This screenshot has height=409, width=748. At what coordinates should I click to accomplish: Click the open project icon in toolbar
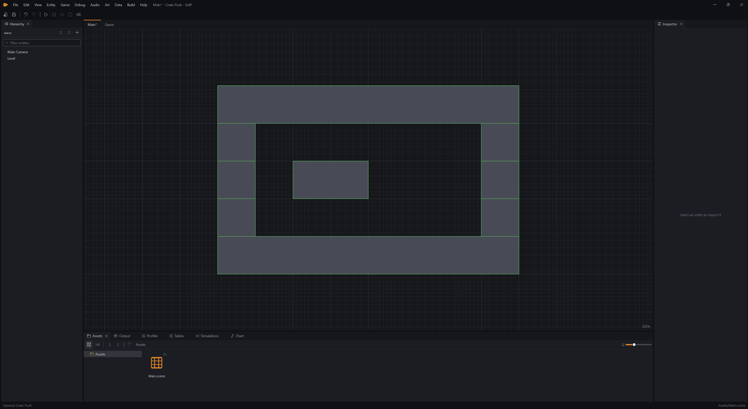pyautogui.click(x=6, y=15)
